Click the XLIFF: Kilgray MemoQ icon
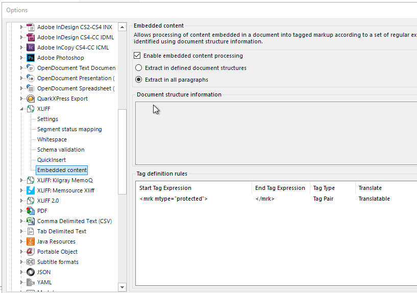The height and width of the screenshot is (293, 417). pos(31,180)
